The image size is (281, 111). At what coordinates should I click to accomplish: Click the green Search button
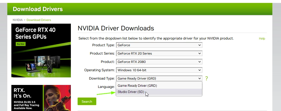pos(87,101)
